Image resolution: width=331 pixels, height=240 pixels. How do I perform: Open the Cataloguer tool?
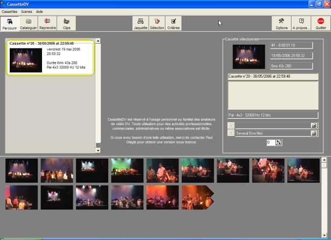tap(29, 23)
